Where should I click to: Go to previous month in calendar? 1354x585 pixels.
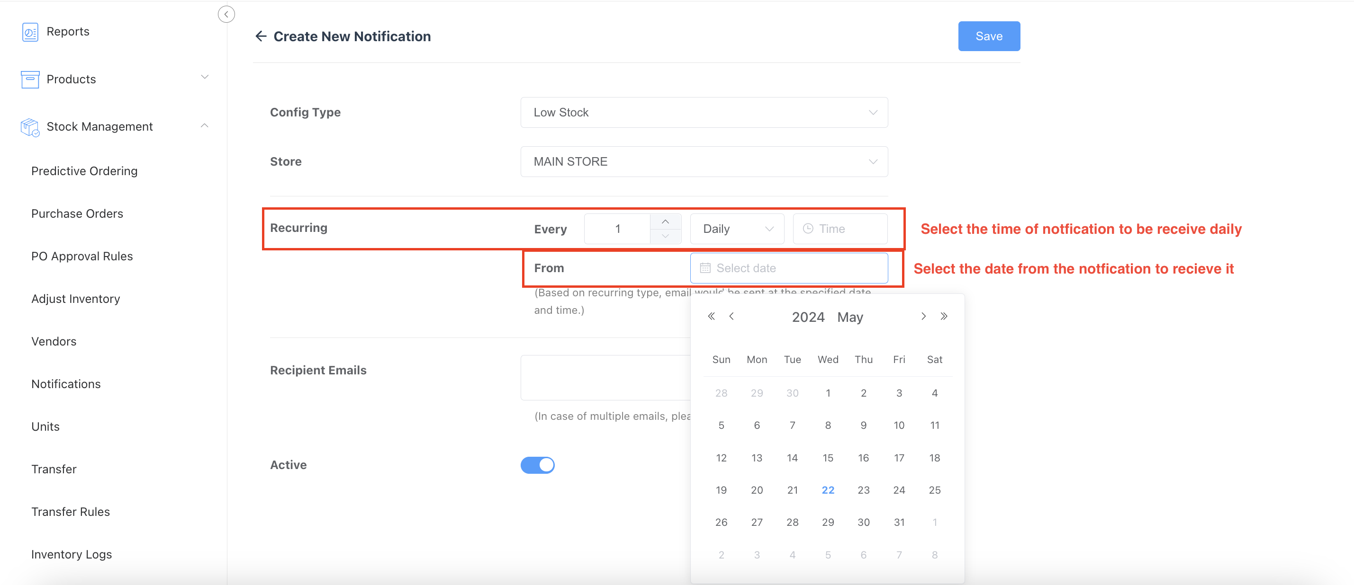(731, 316)
